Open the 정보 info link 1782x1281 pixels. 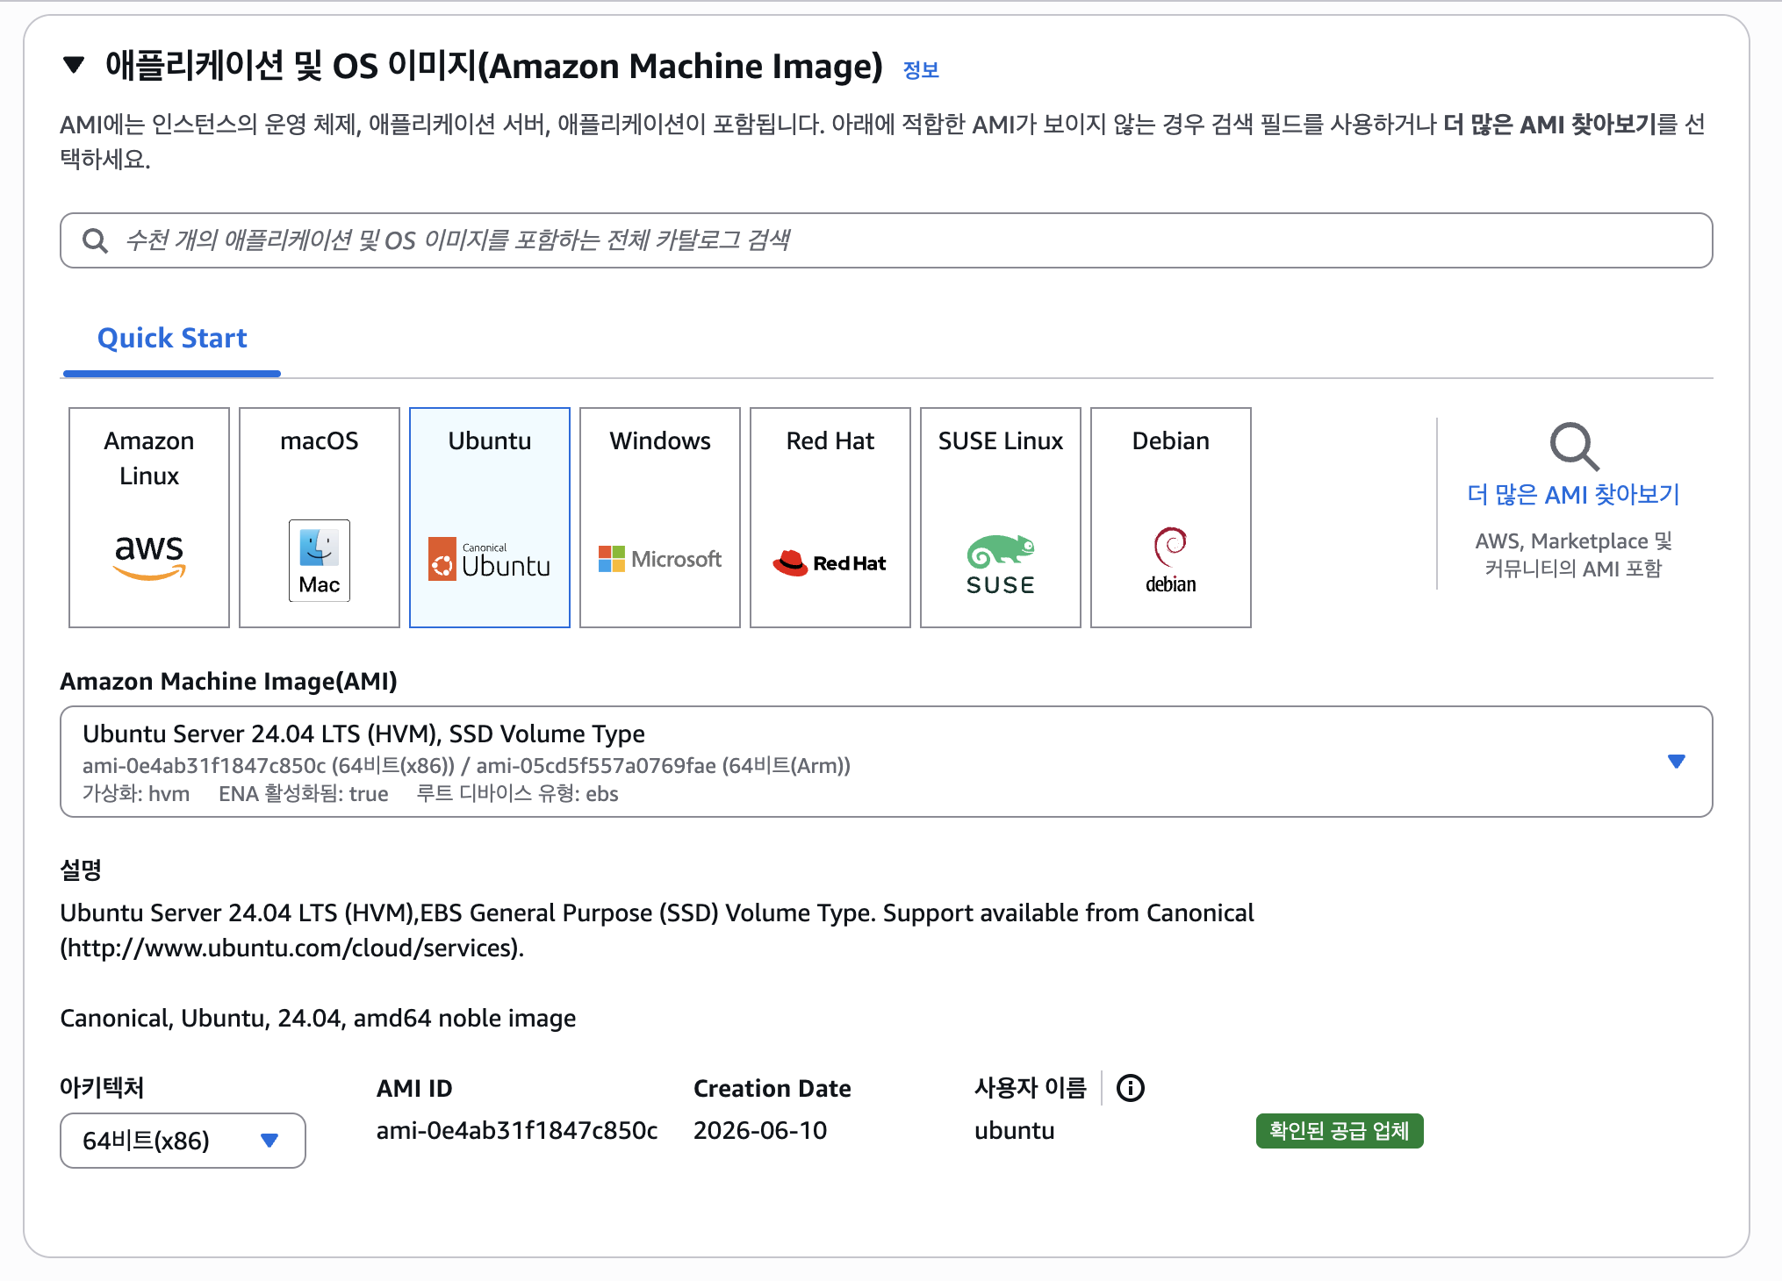[921, 70]
